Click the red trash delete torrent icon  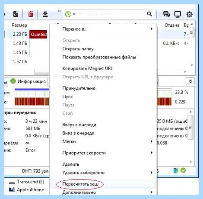click(31, 14)
